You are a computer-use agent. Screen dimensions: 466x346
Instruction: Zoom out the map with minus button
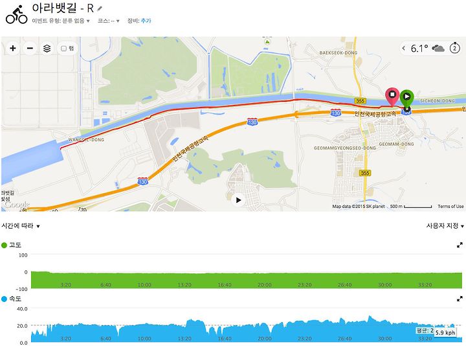[30, 48]
